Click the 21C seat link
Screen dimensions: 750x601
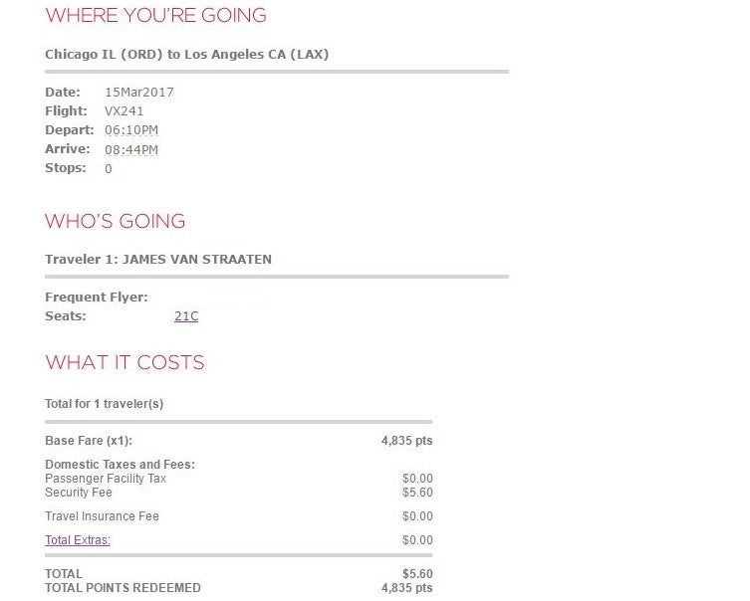[186, 316]
